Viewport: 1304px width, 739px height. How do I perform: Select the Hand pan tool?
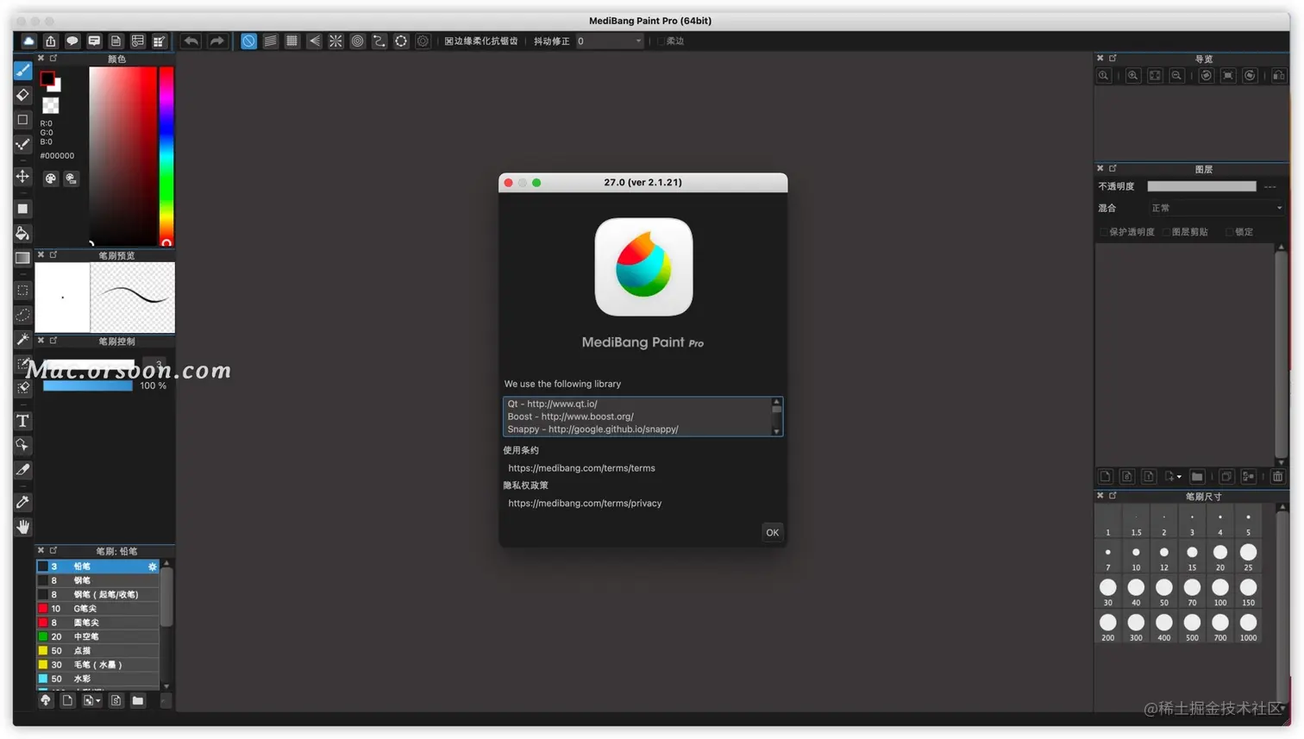[x=23, y=527]
